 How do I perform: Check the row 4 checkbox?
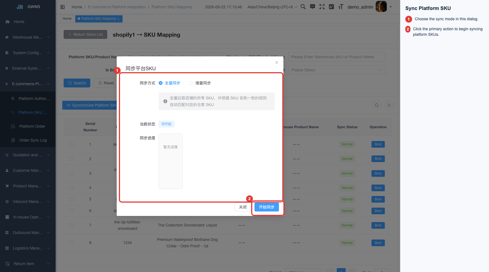pyautogui.click(x=71, y=188)
